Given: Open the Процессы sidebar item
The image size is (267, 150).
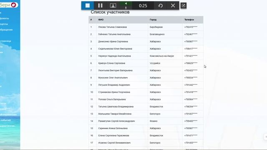Looking at the screenshot, I should 4,24.
